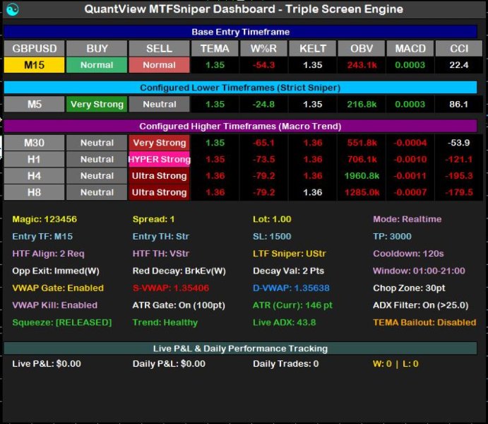Click the KELT column header

pyautogui.click(x=312, y=49)
